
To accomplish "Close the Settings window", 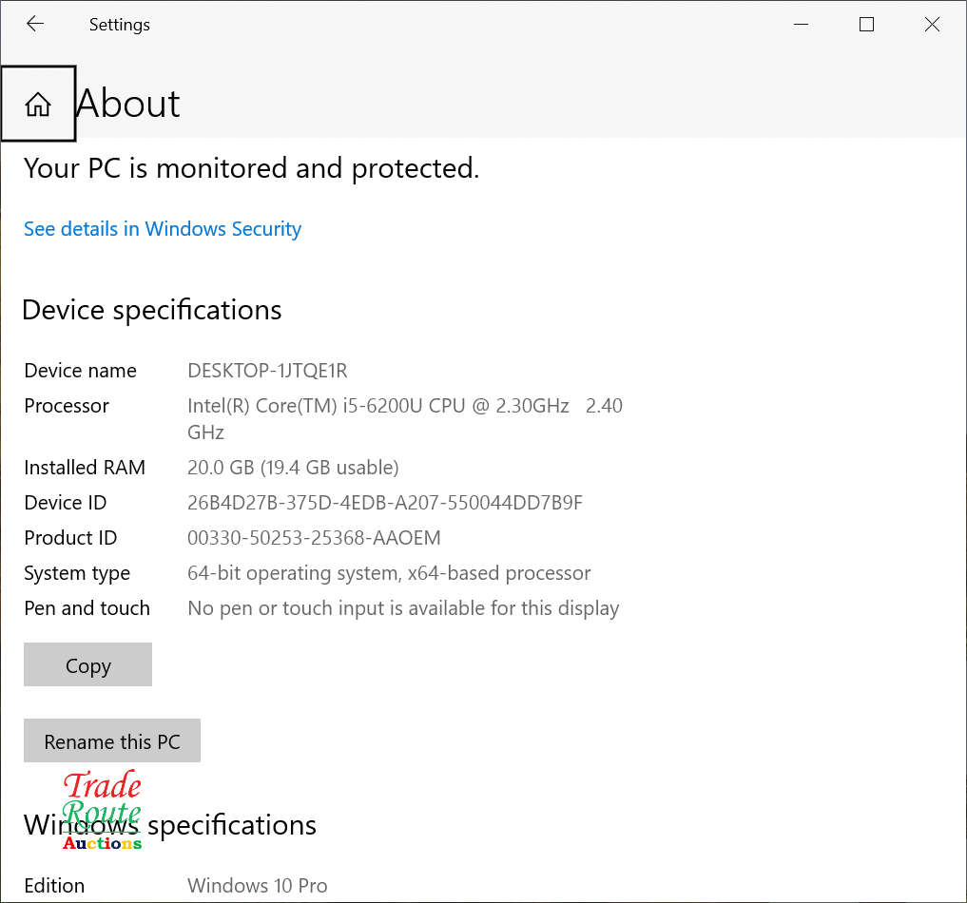I will pos(932,25).
